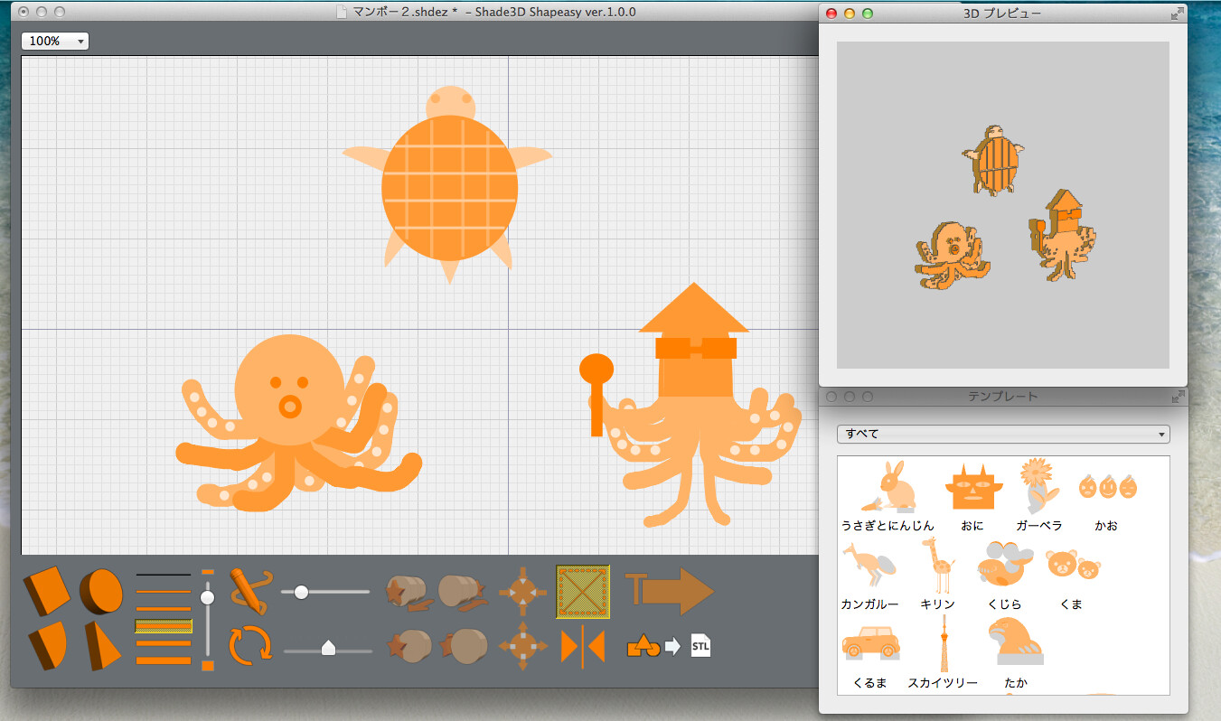Image resolution: width=1221 pixels, height=721 pixels.
Task: Select the horizontal flip mirror icon
Action: pyautogui.click(x=581, y=646)
